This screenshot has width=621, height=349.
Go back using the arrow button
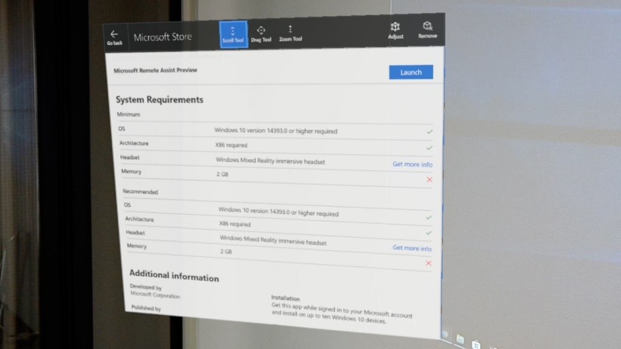coord(115,38)
